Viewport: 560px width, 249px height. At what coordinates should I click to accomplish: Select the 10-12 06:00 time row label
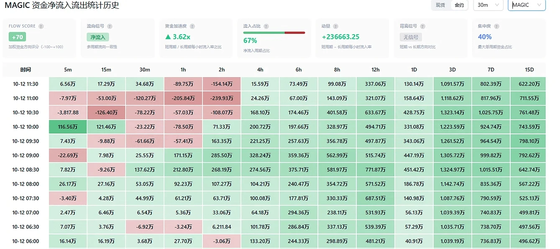26,241
